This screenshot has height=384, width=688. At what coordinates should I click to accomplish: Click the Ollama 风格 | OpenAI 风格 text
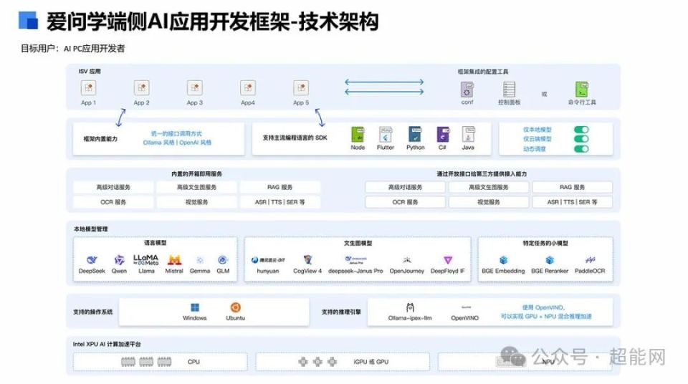tap(177, 143)
